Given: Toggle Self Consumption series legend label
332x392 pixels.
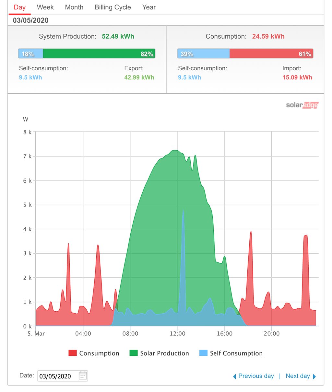Looking at the screenshot, I should tap(236, 353).
